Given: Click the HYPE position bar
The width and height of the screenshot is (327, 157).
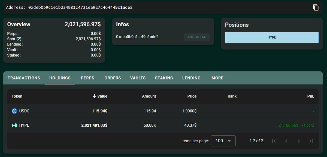Looking at the screenshot, I should (x=272, y=37).
